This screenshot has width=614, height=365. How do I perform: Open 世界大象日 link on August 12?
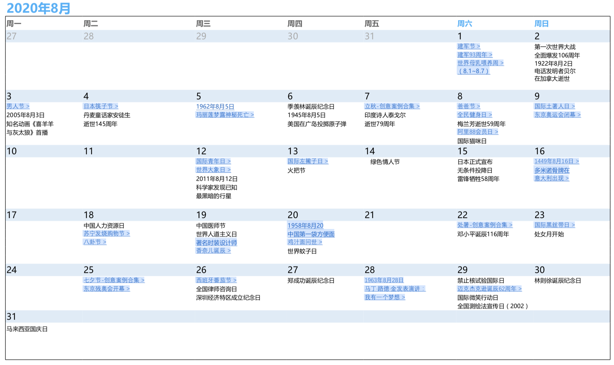[x=213, y=170]
